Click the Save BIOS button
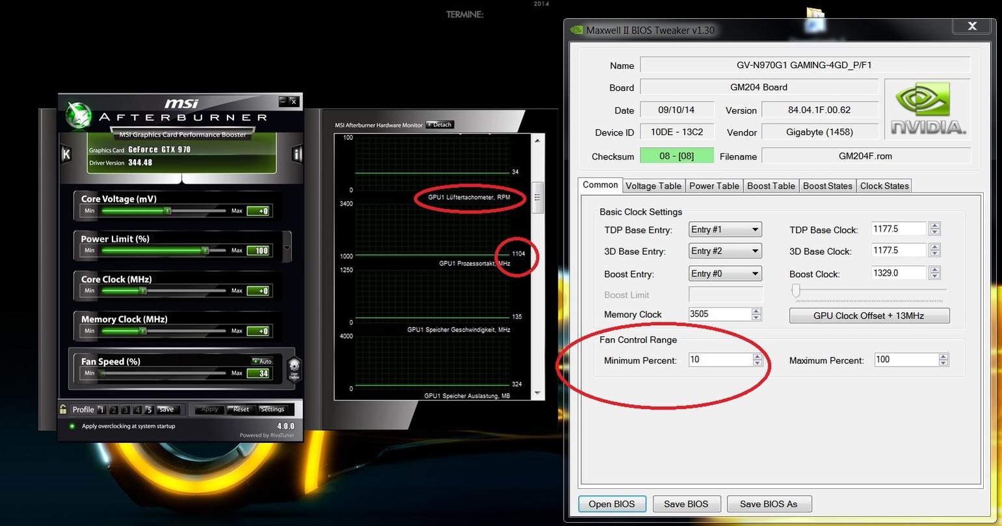This screenshot has width=1002, height=526. click(x=686, y=504)
